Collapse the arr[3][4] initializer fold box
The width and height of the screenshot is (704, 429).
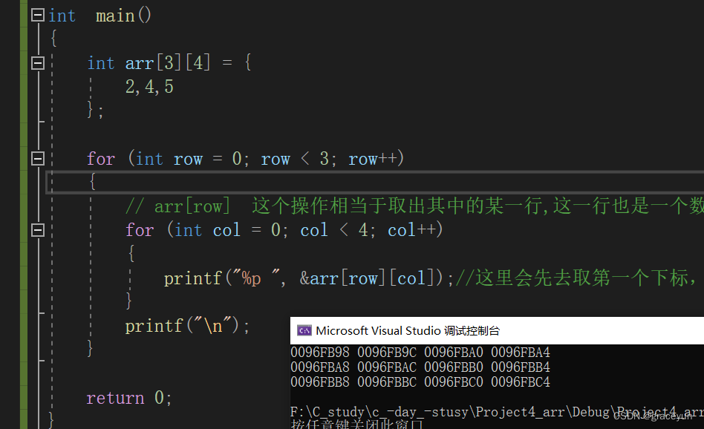coord(38,63)
